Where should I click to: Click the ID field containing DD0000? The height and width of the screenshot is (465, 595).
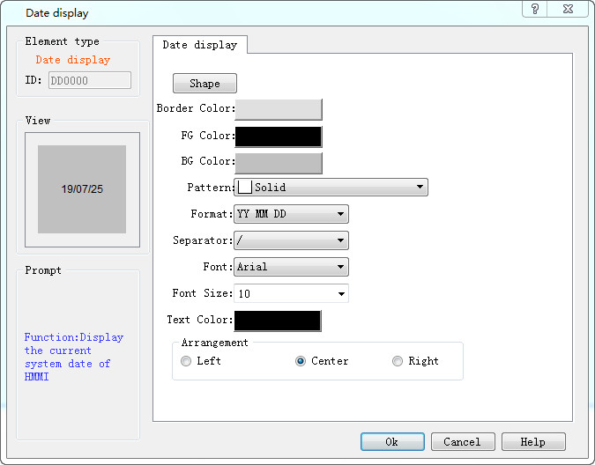90,80
